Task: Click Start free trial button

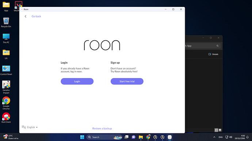Action: (x=127, y=81)
